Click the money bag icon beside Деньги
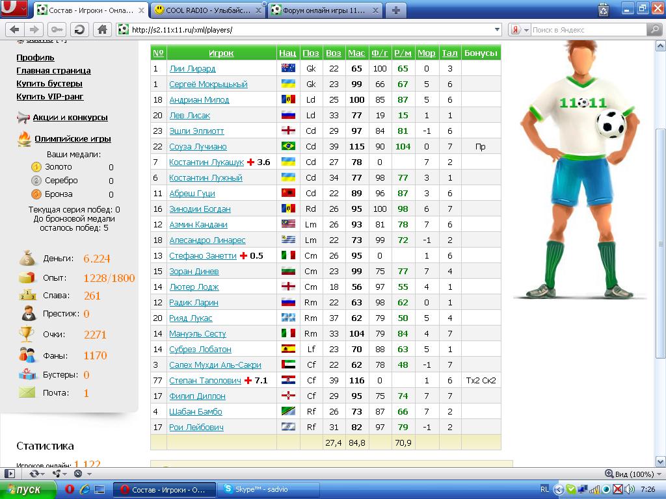Image resolution: width=666 pixels, height=499 pixels. (x=27, y=258)
